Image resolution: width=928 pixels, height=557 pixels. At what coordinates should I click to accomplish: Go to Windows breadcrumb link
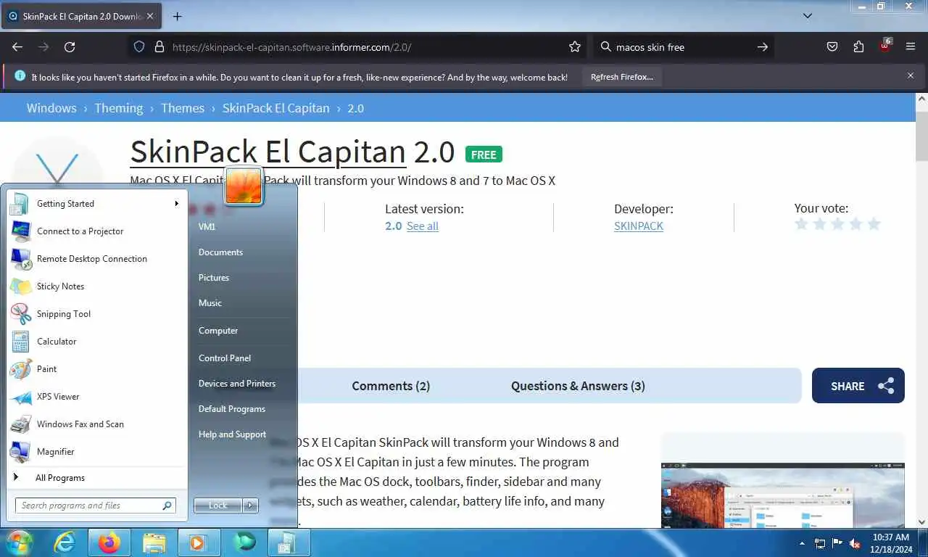51,108
